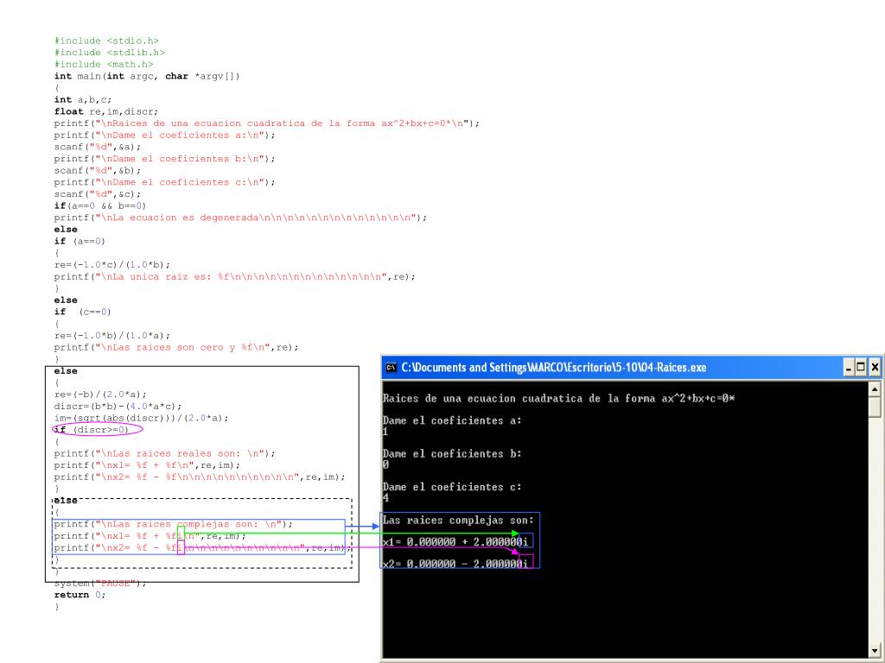Maximize the 04-Raices.exe console window
The width and height of the screenshot is (885, 663).
861,368
